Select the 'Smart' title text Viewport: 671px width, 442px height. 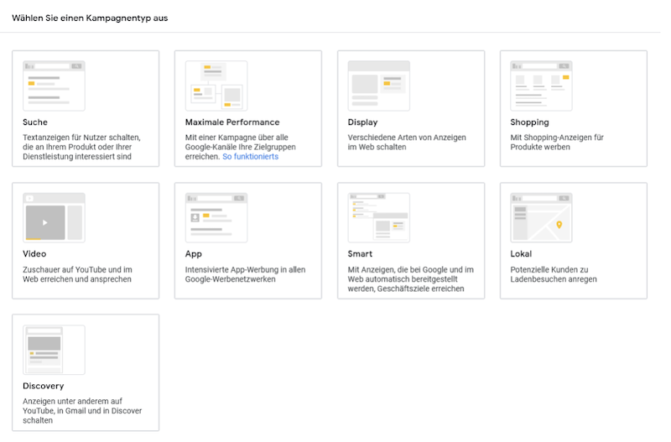point(360,254)
